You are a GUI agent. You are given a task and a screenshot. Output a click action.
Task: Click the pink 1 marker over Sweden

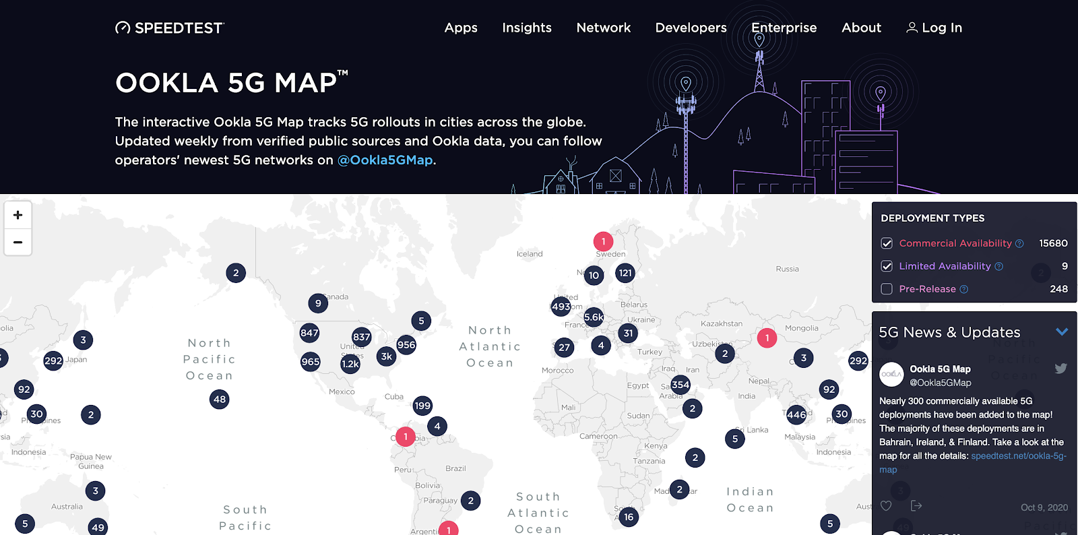tap(603, 241)
